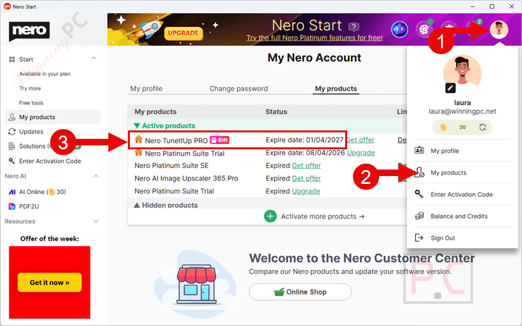
Task: Click the laura@winningpc.net email text
Action: (x=462, y=111)
